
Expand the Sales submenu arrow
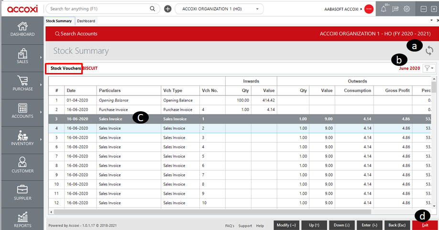click(41, 57)
